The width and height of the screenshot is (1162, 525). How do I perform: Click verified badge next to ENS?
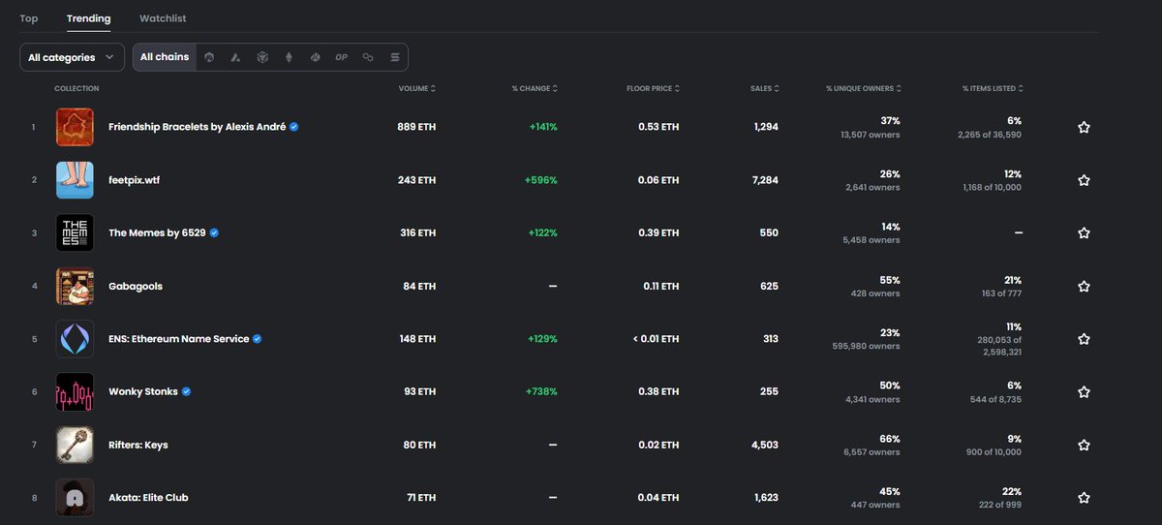[258, 339]
